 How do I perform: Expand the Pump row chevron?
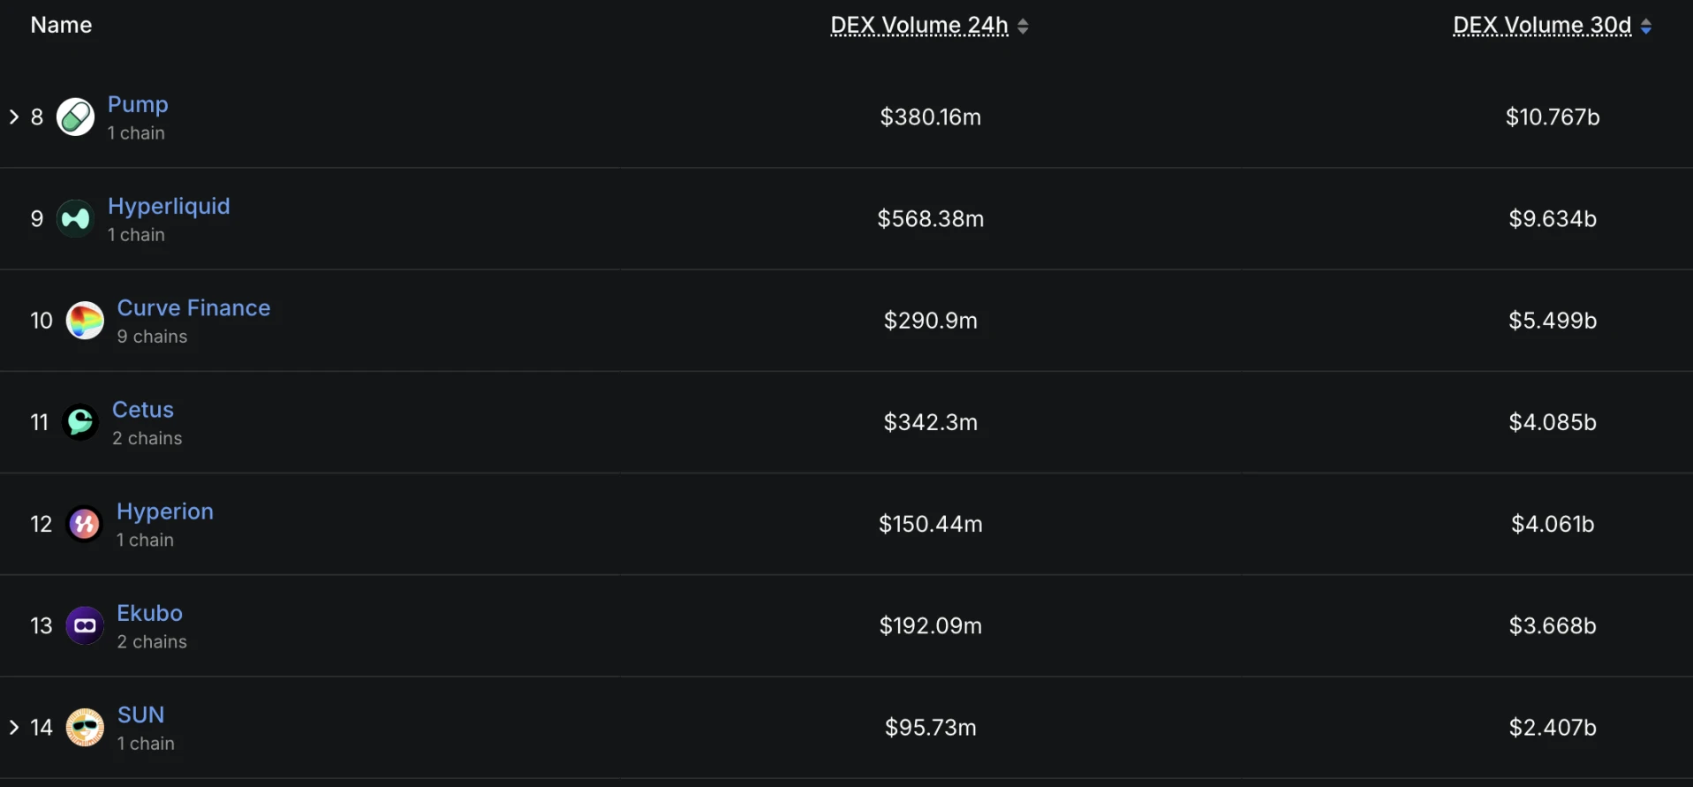tap(14, 117)
